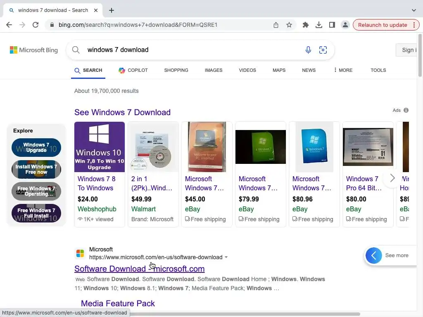Open the Chrome profile avatar
Screen dimensions: 423x317
[345, 25]
